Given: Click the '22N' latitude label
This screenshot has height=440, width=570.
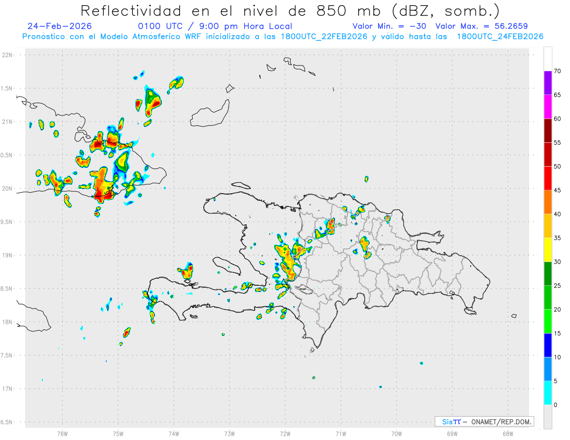Looking at the screenshot, I should click(7, 55).
